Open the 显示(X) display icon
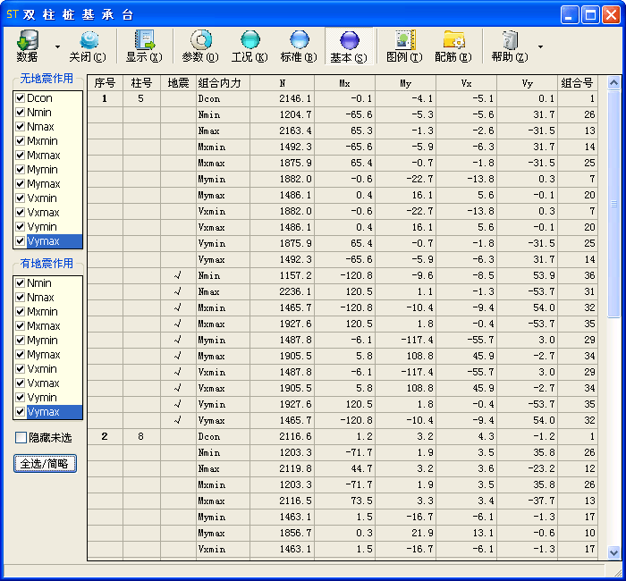The image size is (626, 581). click(x=144, y=46)
